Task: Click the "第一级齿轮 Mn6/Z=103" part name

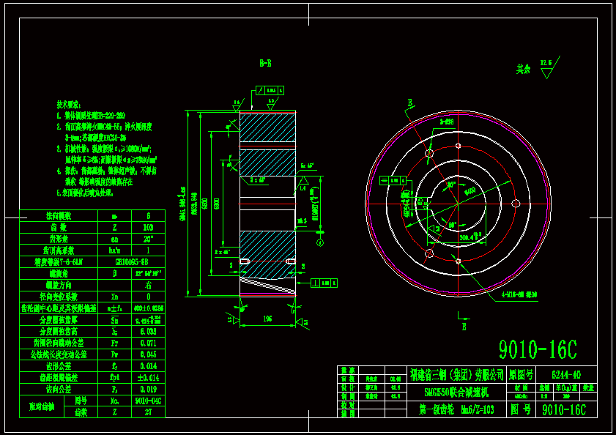Action: coord(456,409)
